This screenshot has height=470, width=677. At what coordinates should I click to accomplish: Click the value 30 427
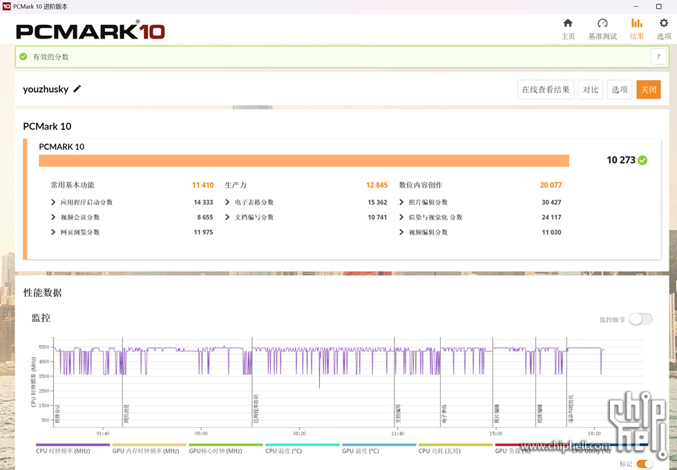coord(551,202)
